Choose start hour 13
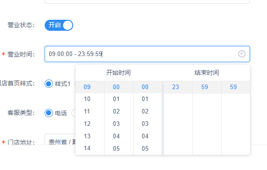The image size is (267, 170). click(90, 136)
